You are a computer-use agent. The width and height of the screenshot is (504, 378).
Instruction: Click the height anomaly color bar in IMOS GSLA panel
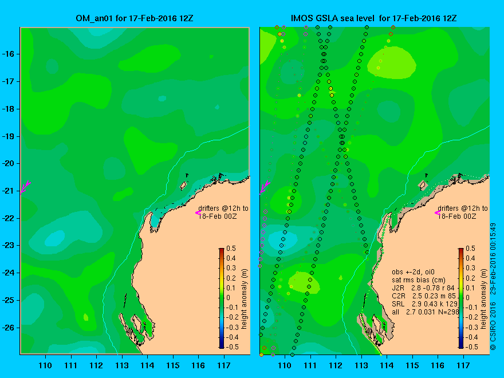tap(461, 298)
